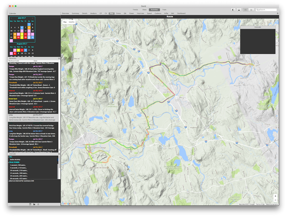The image size is (287, 217).
Task: Select the Jul 29 Long Bike activity
Action: point(33,117)
